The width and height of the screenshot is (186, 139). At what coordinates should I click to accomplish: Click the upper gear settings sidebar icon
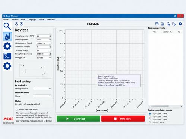coord(7,46)
